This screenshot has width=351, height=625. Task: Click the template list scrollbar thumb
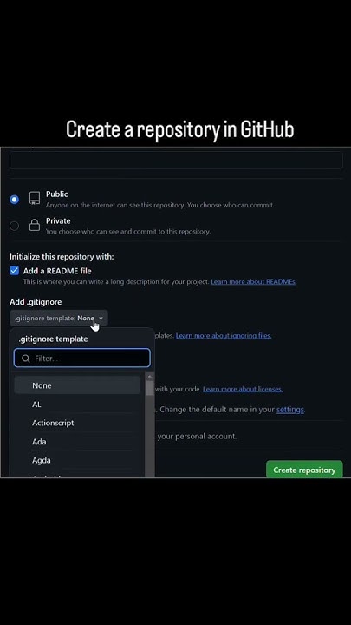point(150,387)
